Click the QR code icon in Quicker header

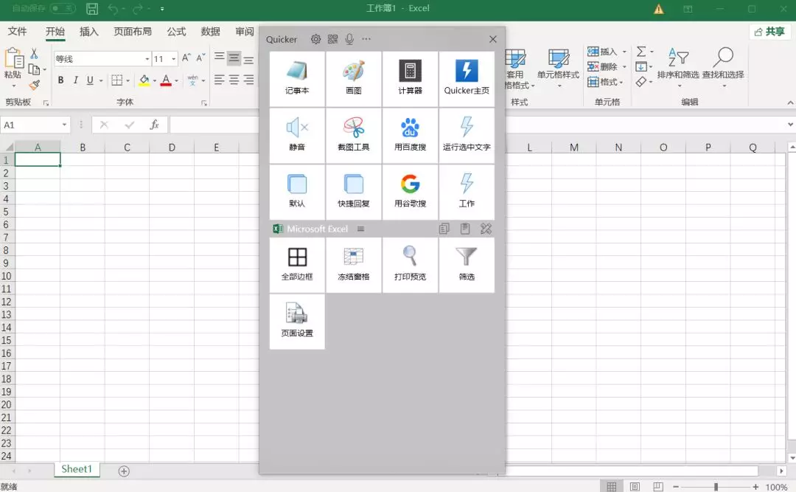332,39
